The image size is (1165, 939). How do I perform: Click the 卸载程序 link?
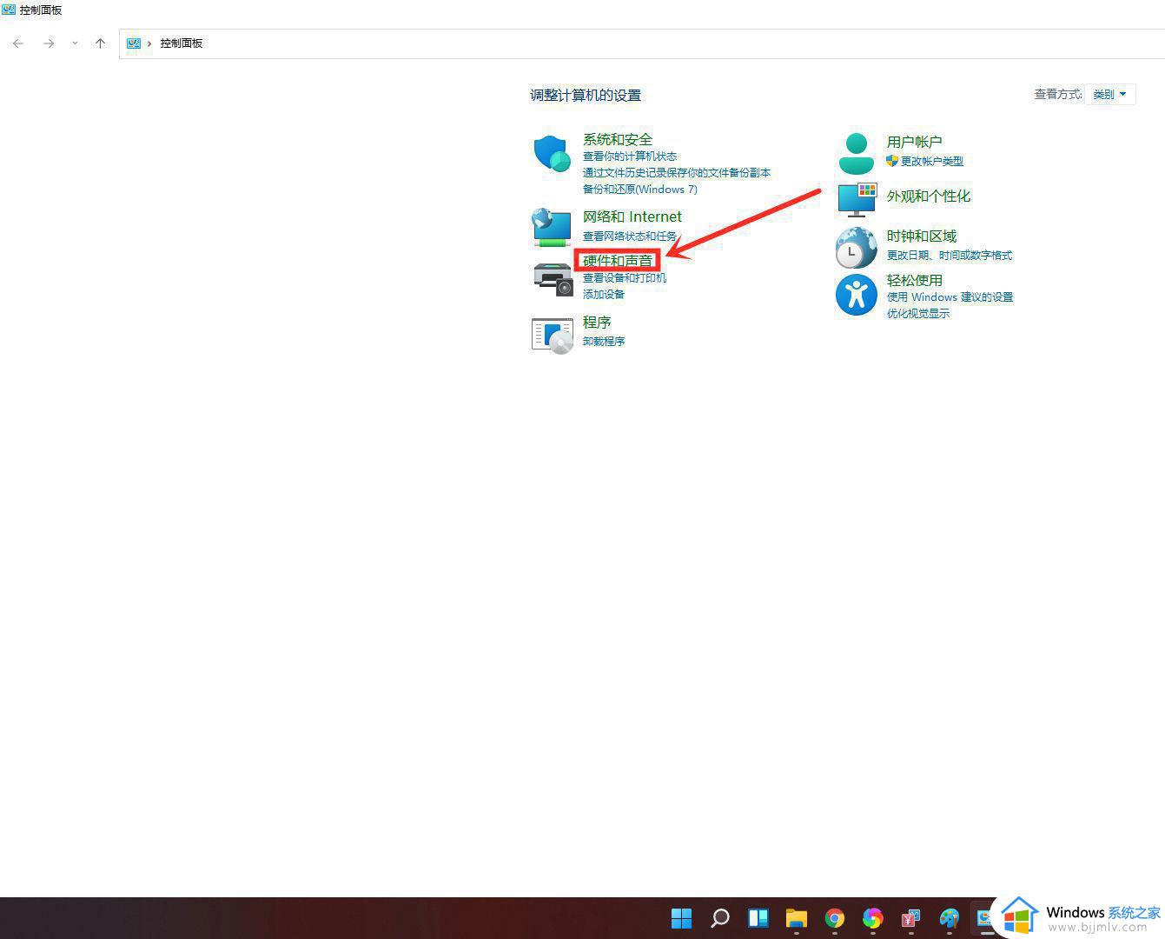click(603, 342)
